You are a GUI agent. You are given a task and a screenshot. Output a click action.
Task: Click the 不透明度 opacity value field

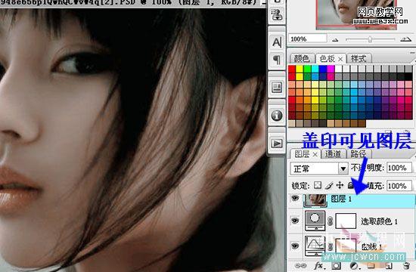(399, 168)
